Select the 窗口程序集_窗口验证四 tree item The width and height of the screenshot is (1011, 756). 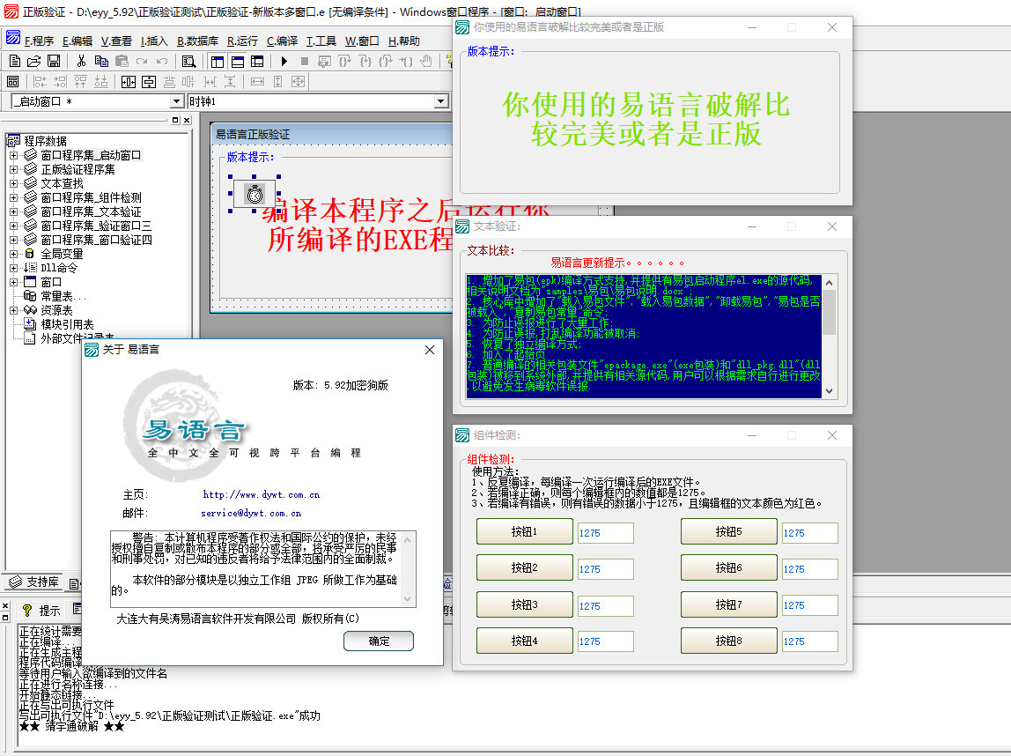coord(97,240)
